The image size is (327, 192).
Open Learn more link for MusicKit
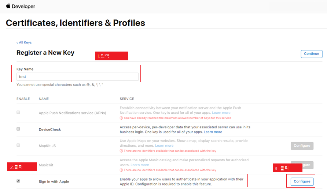click(x=140, y=165)
